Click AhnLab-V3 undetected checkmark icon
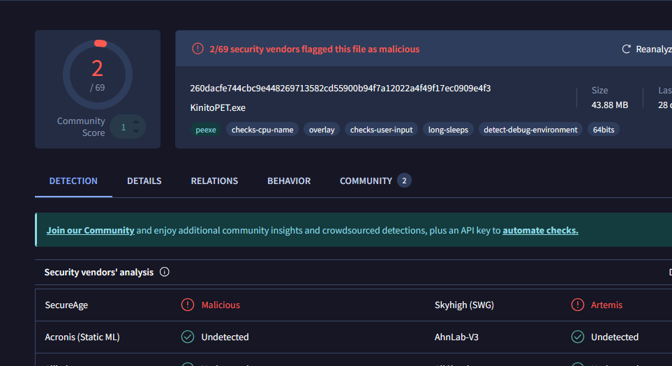The height and width of the screenshot is (366, 672). coord(577,337)
